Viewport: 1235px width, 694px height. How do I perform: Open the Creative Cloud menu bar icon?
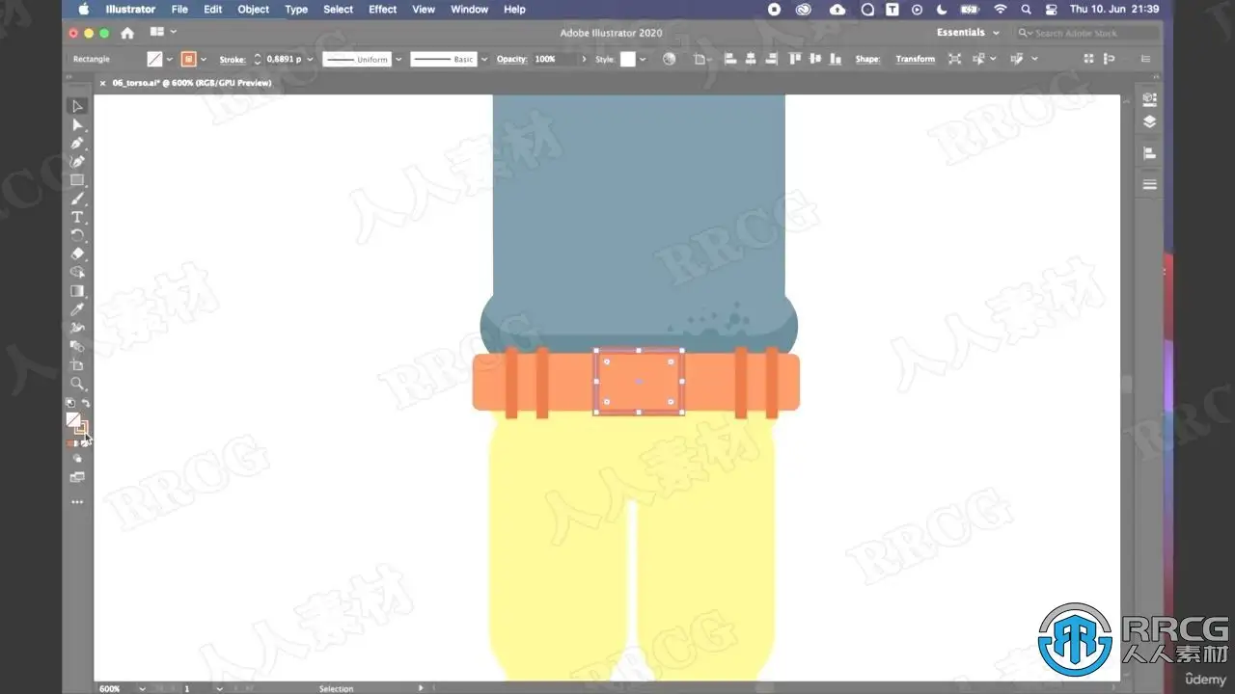click(x=804, y=10)
